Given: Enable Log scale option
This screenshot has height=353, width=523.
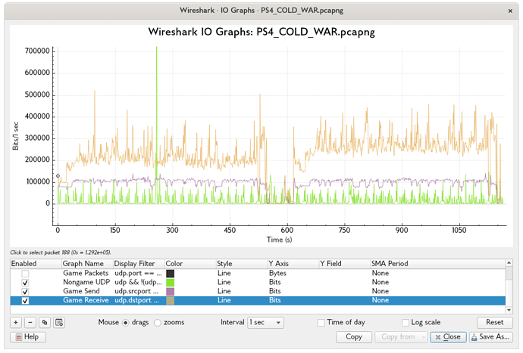Looking at the screenshot, I should pyautogui.click(x=406, y=323).
